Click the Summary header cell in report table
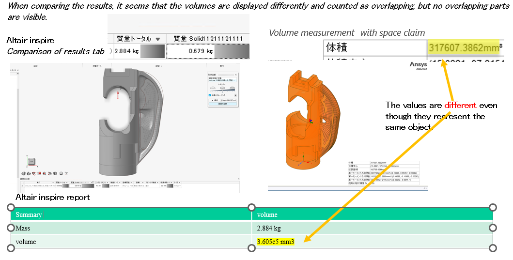 coord(131,214)
